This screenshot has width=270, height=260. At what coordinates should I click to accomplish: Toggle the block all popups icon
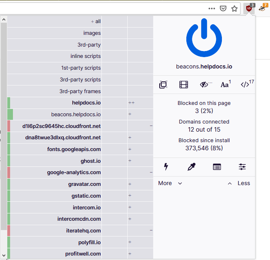coord(163,85)
